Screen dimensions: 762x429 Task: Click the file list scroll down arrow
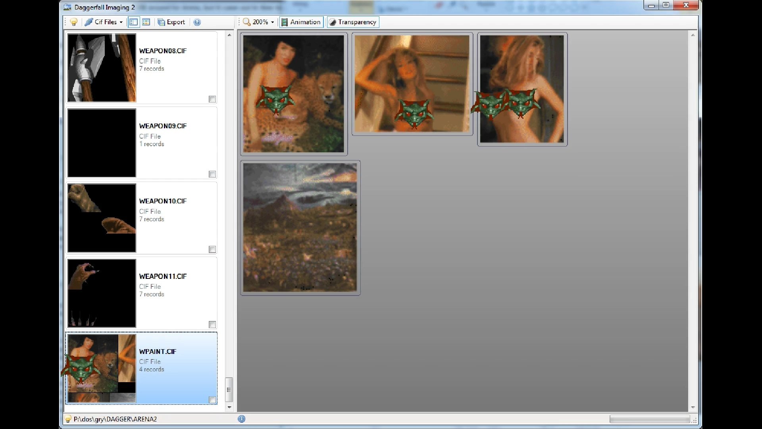[x=229, y=407]
